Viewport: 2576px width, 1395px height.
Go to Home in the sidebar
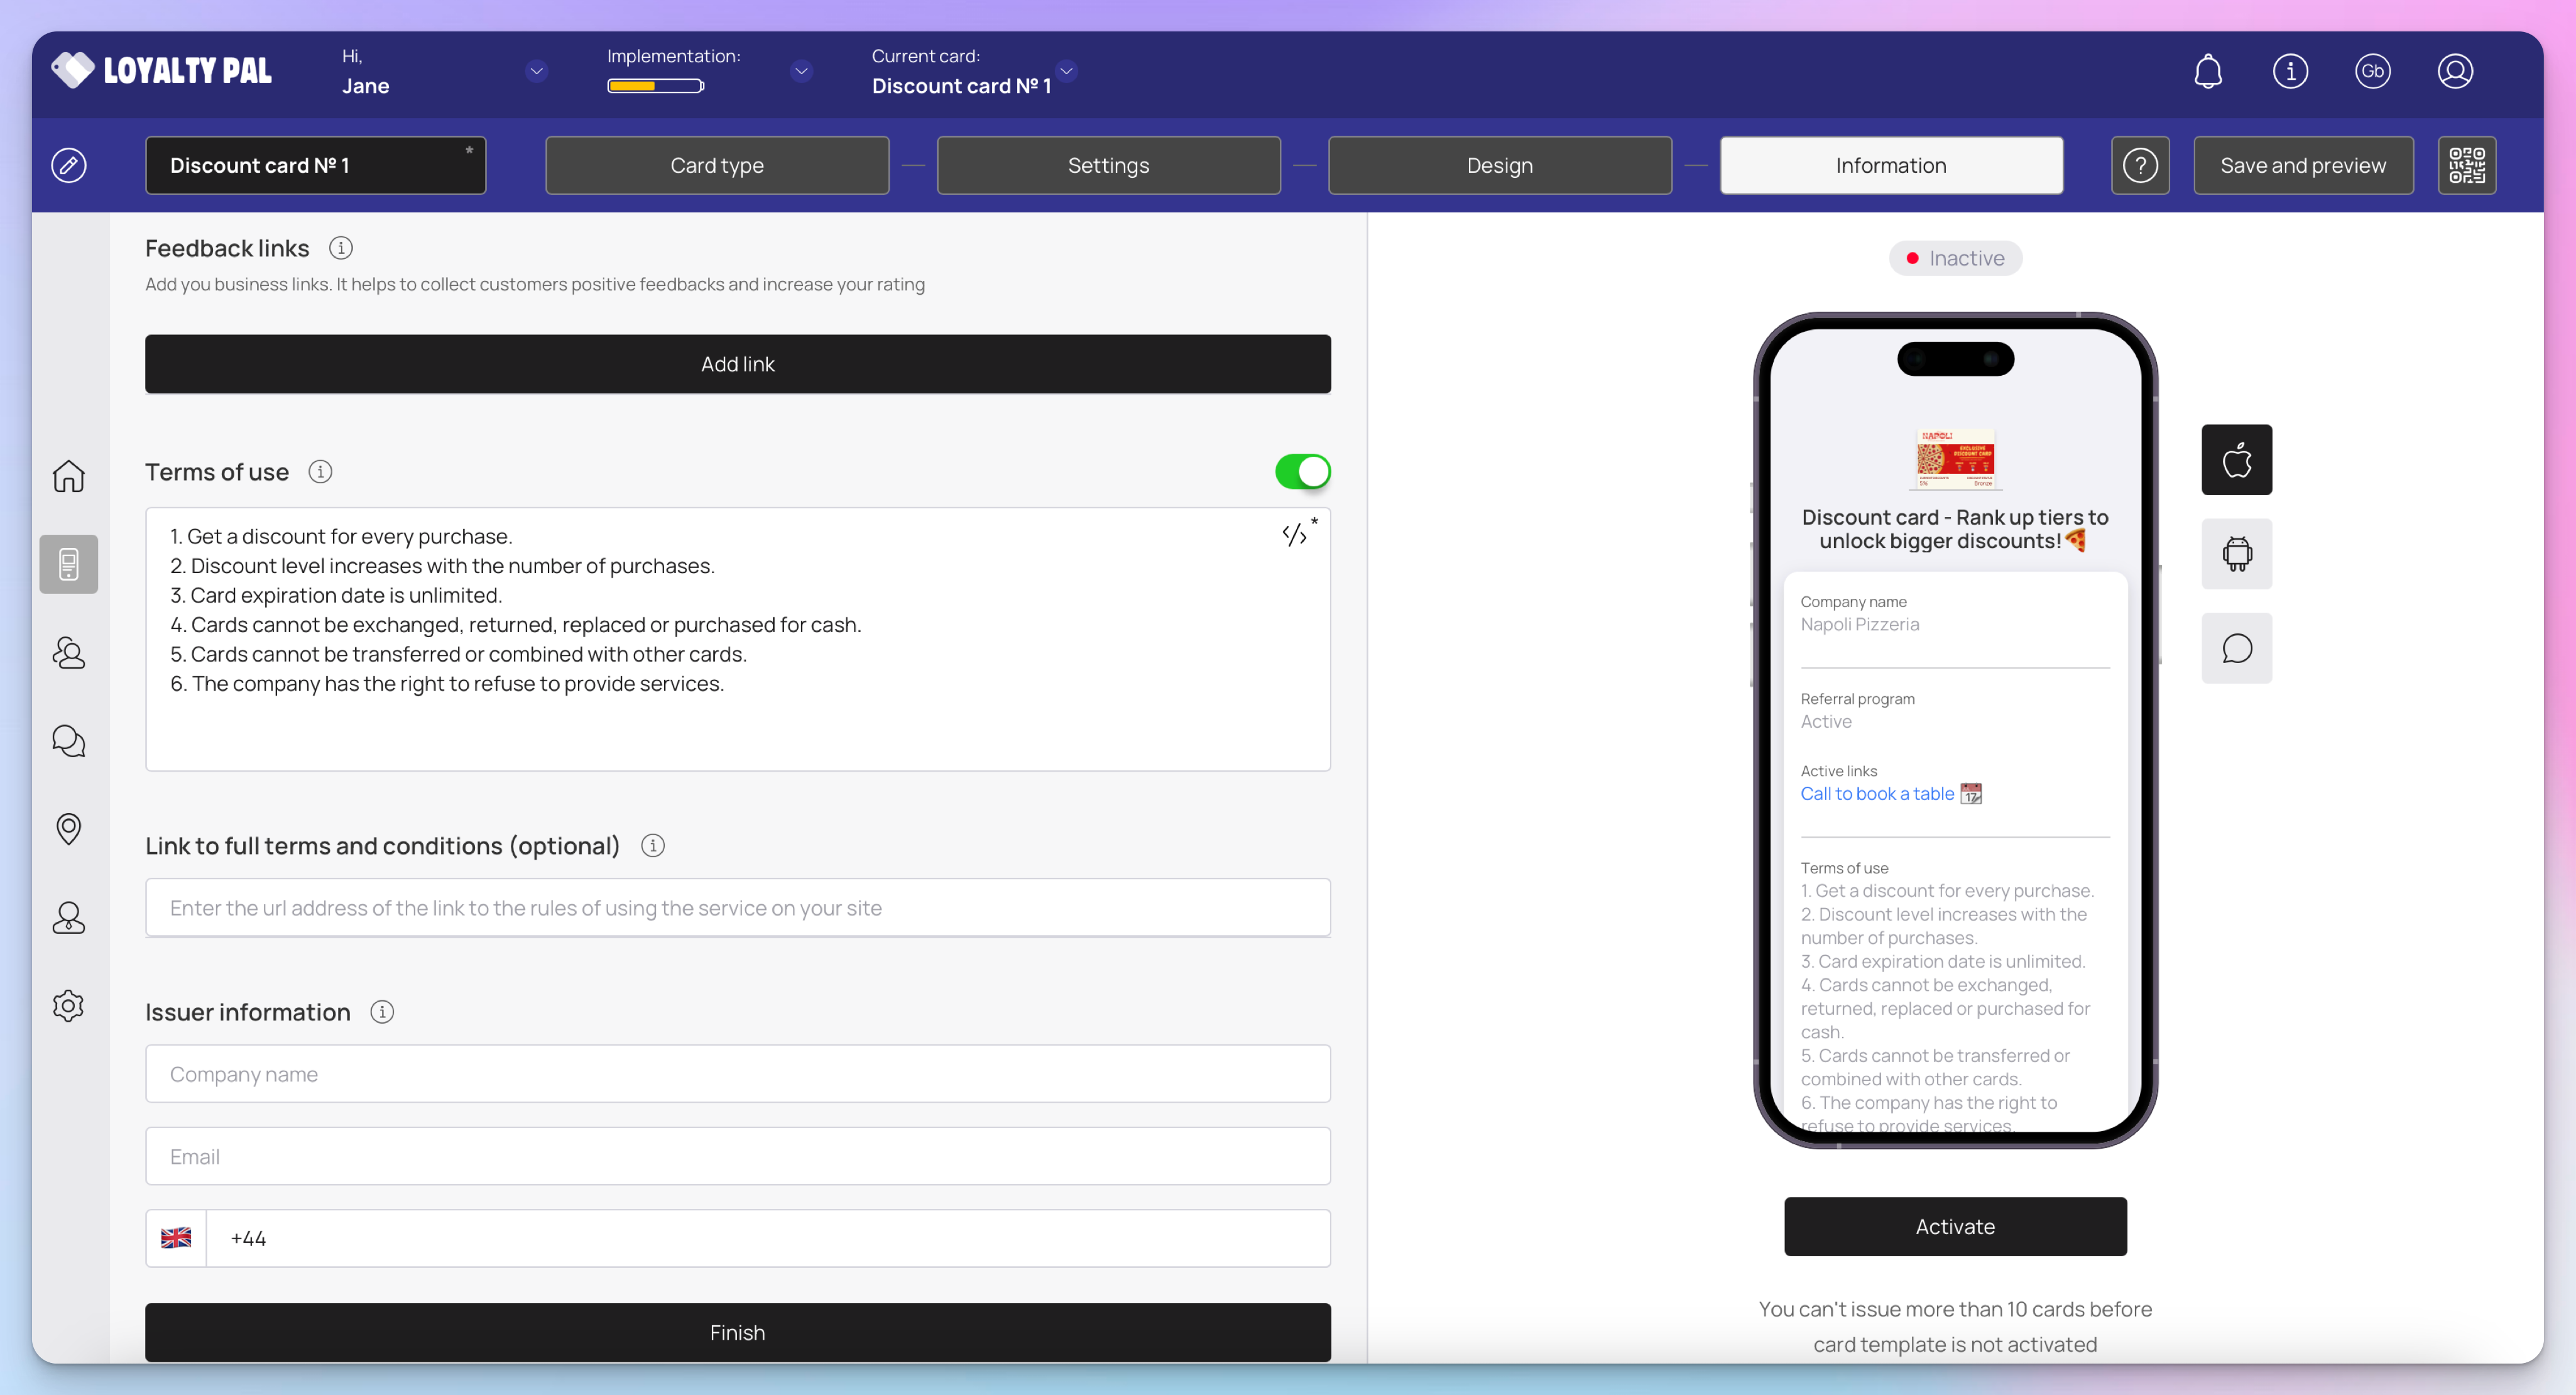[x=68, y=476]
